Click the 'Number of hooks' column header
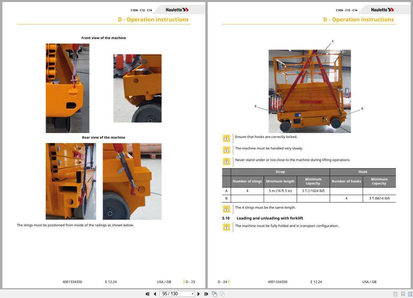This screenshot has width=413, height=298. [x=346, y=181]
